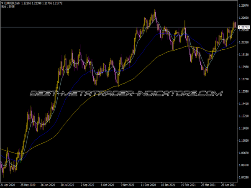Viewport: 251px width, 188px height.
Task: Click the OHLC values in chart header
Action: [x=48, y=3]
